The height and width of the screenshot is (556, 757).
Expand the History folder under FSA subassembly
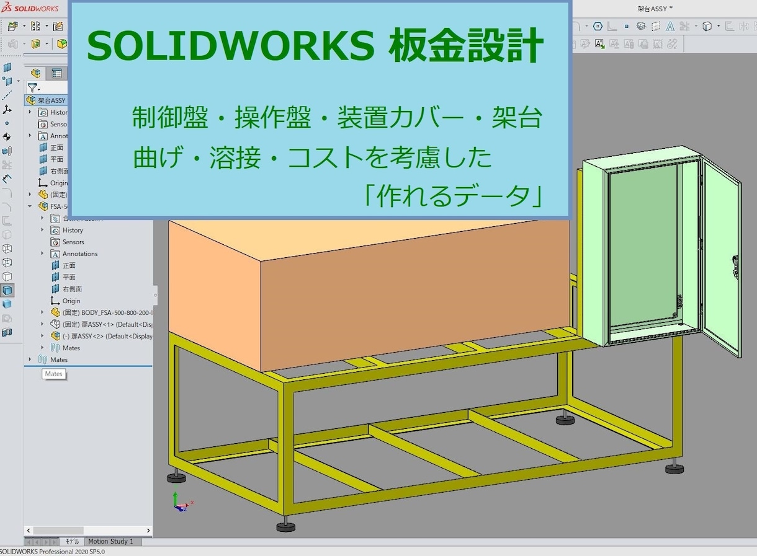(x=42, y=230)
